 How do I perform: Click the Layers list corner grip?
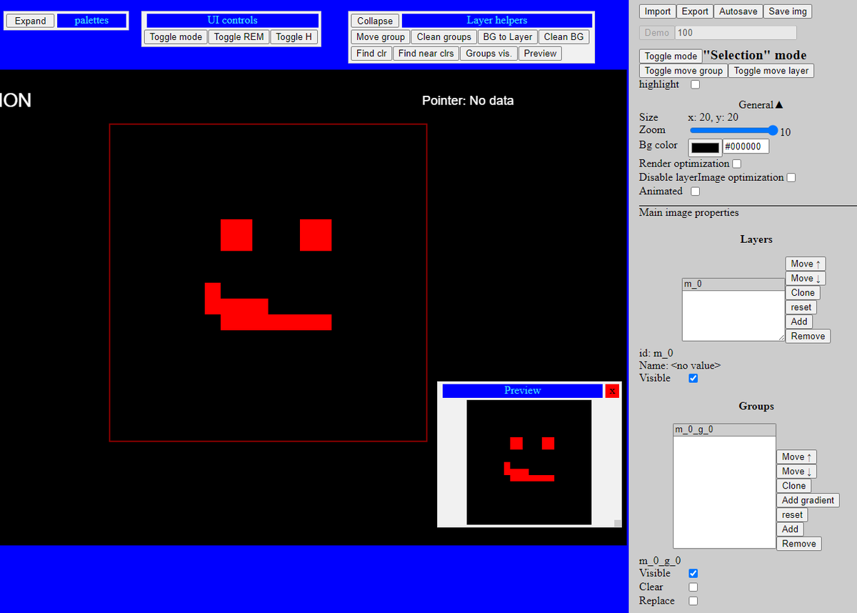pos(780,337)
